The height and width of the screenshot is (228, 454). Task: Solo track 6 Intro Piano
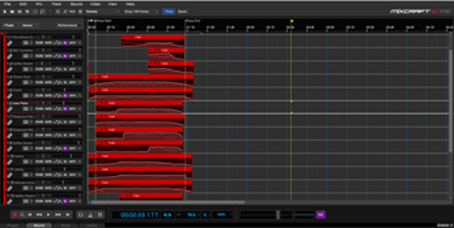click(x=48, y=109)
